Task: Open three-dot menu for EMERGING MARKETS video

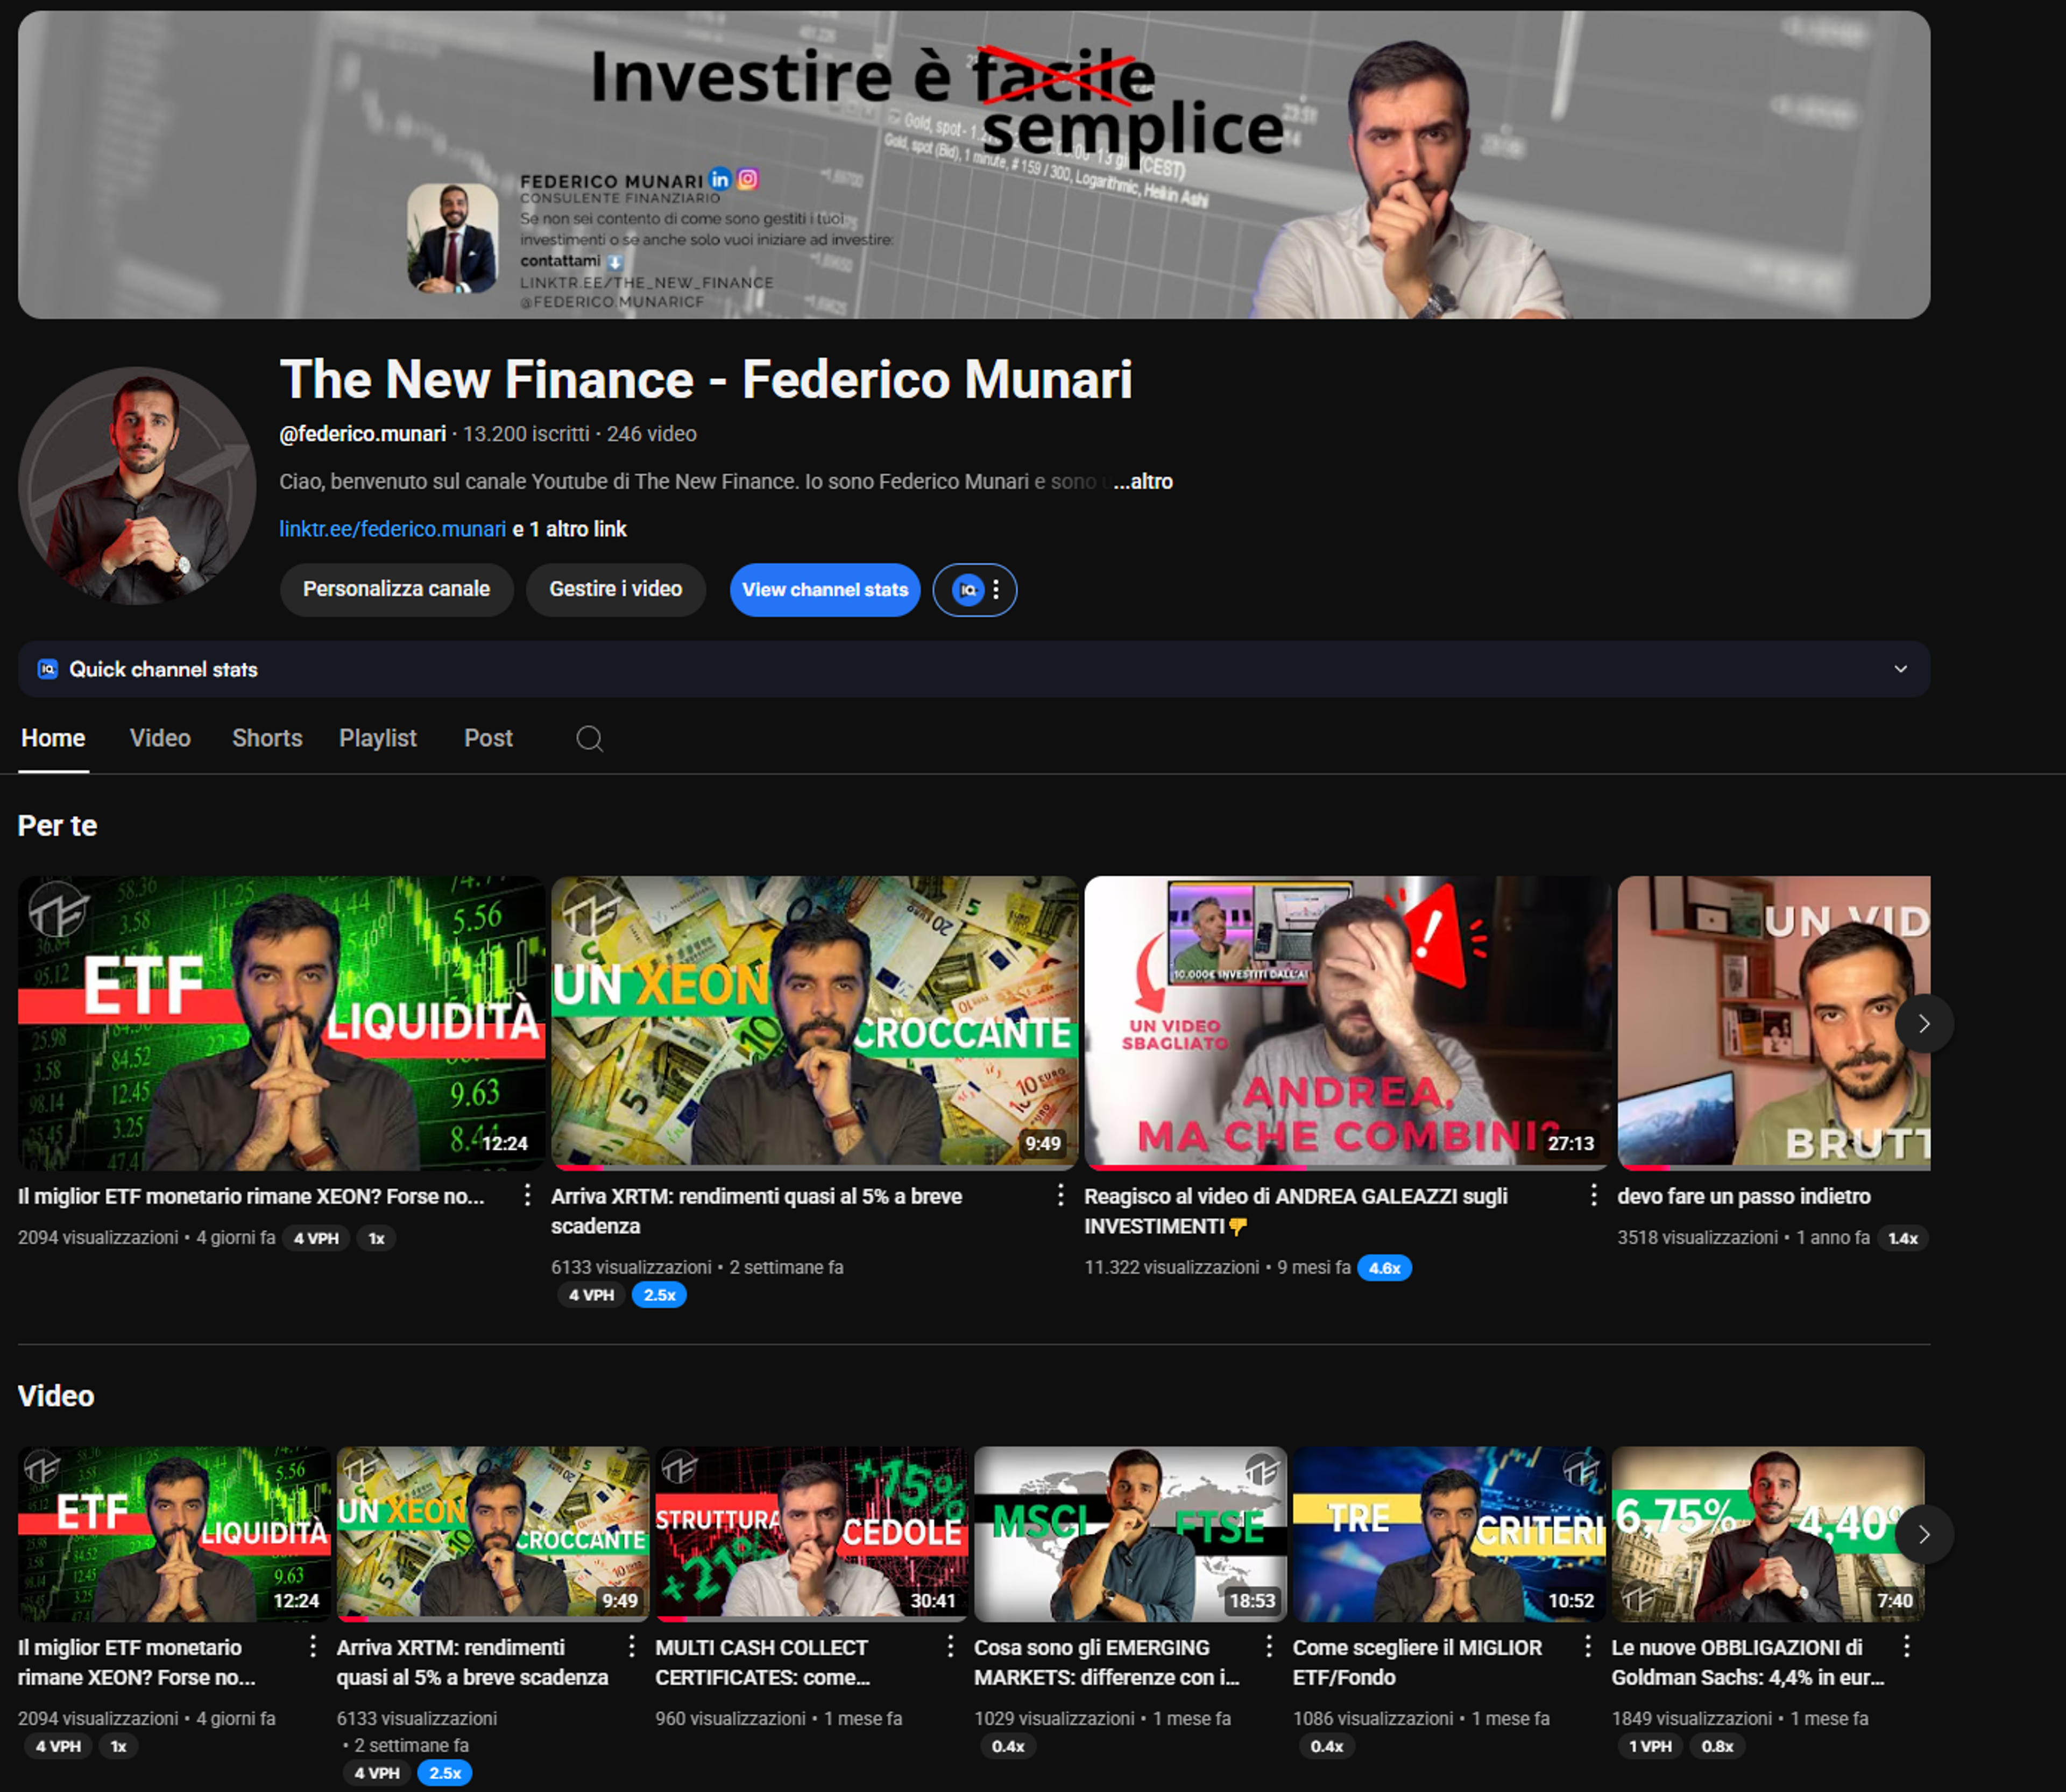Action: click(x=1268, y=1646)
